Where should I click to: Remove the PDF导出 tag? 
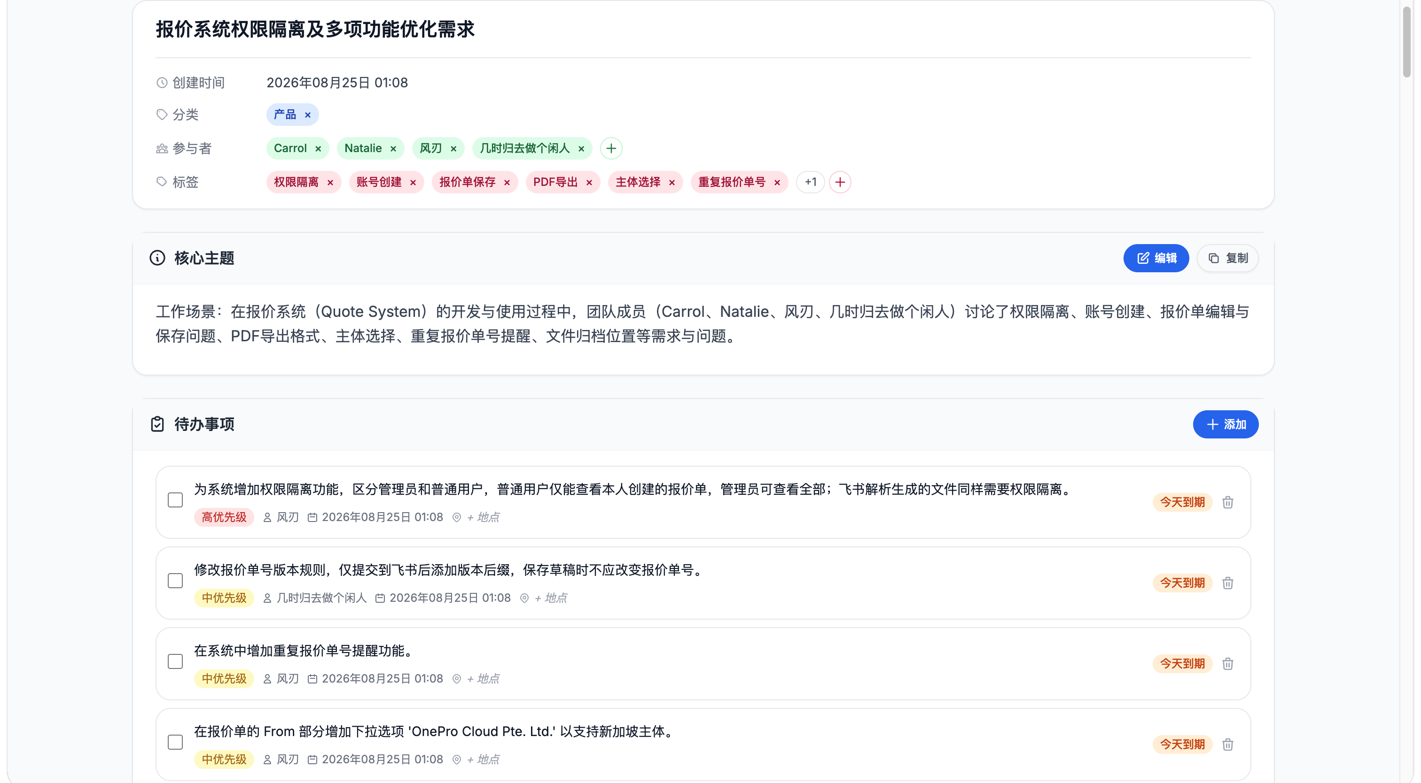coord(589,183)
